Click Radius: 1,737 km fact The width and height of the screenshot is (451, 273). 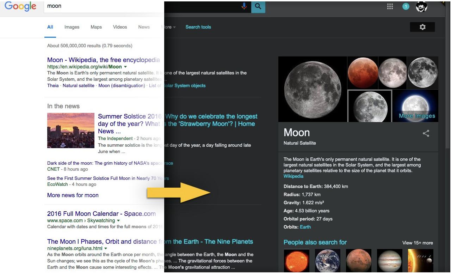pyautogui.click(x=302, y=195)
